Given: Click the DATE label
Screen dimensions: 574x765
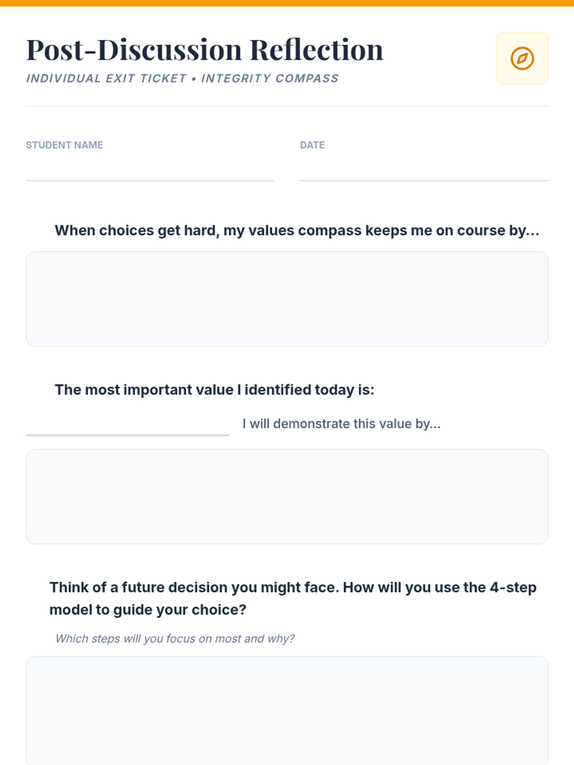Looking at the screenshot, I should pos(312,145).
